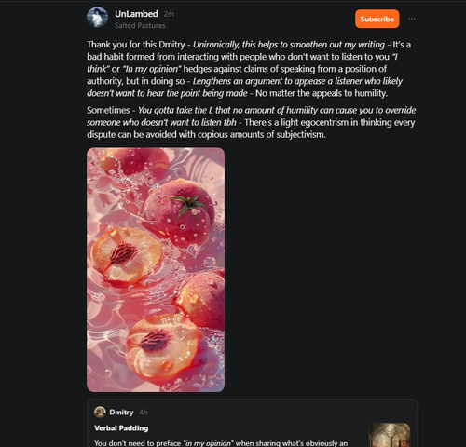The image size is (466, 447).
Task: Visit the Salted Pastures publication
Action: pyautogui.click(x=140, y=26)
